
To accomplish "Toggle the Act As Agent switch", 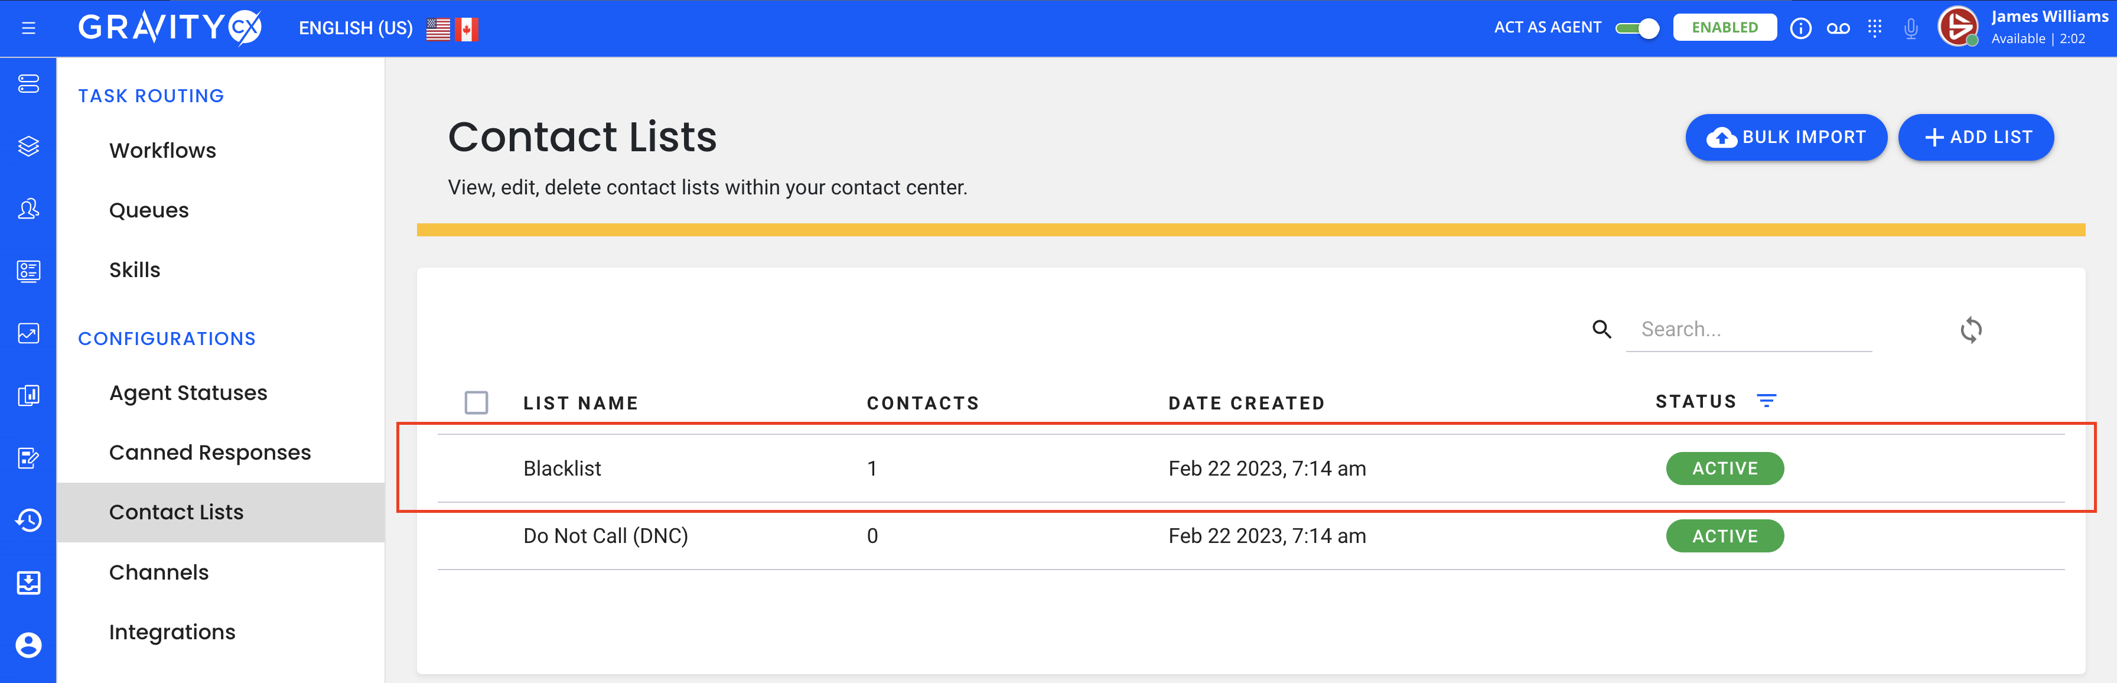I will 1637,29.
